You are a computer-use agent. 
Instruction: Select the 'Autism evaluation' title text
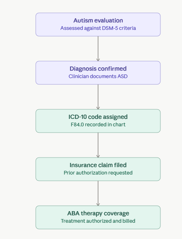[98, 20]
